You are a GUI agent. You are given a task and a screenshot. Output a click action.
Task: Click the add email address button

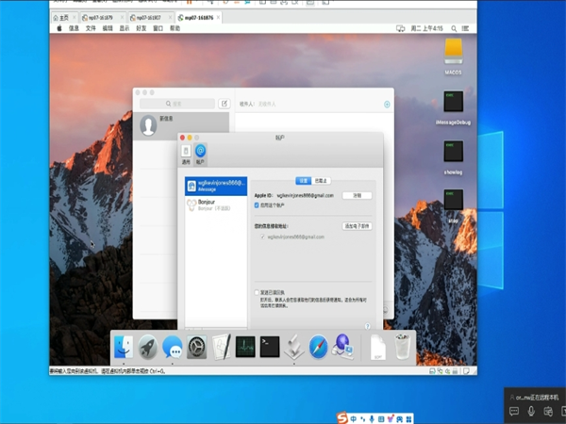pos(357,226)
